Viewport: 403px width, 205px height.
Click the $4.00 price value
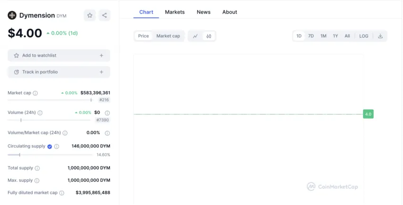point(25,33)
